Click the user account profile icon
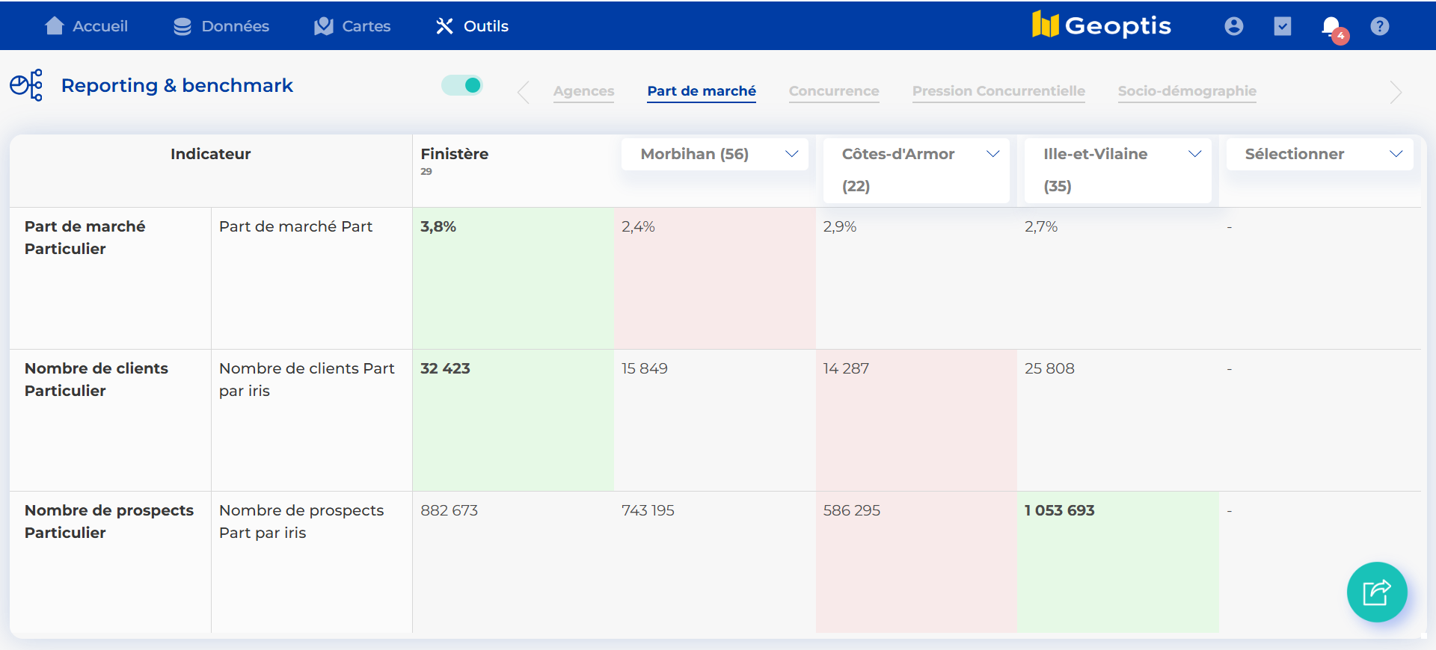 click(x=1233, y=26)
